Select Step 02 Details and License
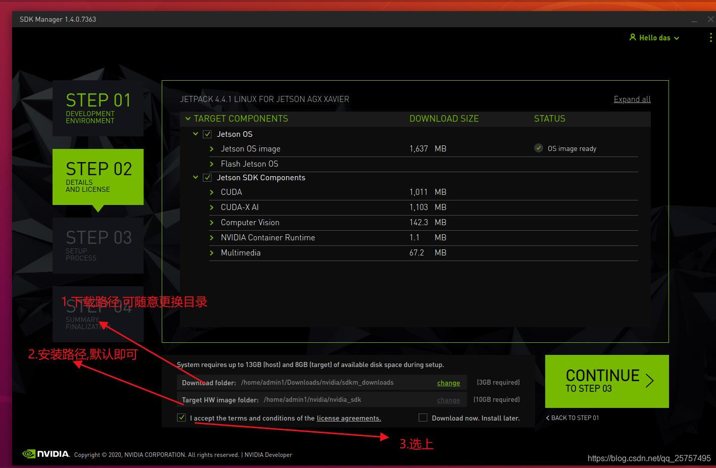The height and width of the screenshot is (468, 716). click(x=98, y=177)
